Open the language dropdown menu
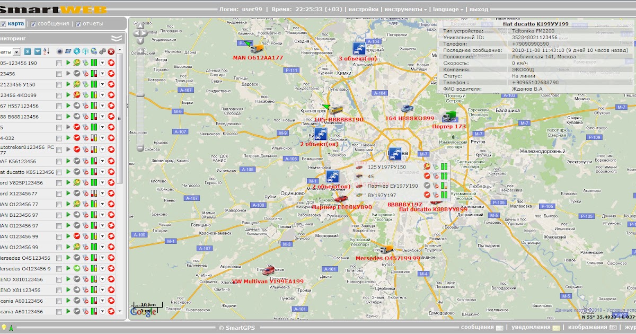Screen dimensions: 636x334 (x=448, y=9)
